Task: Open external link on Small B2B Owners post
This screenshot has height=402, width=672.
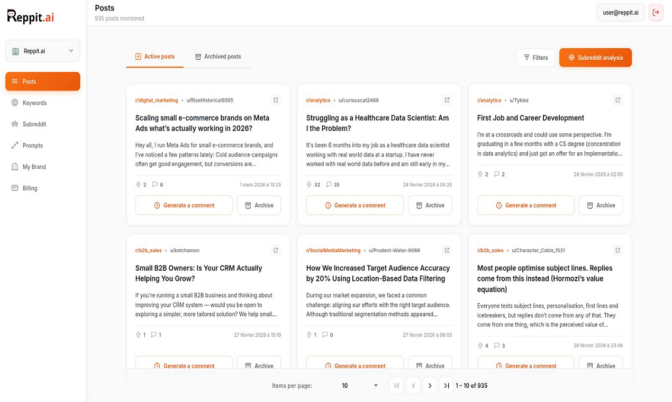Action: click(x=276, y=250)
